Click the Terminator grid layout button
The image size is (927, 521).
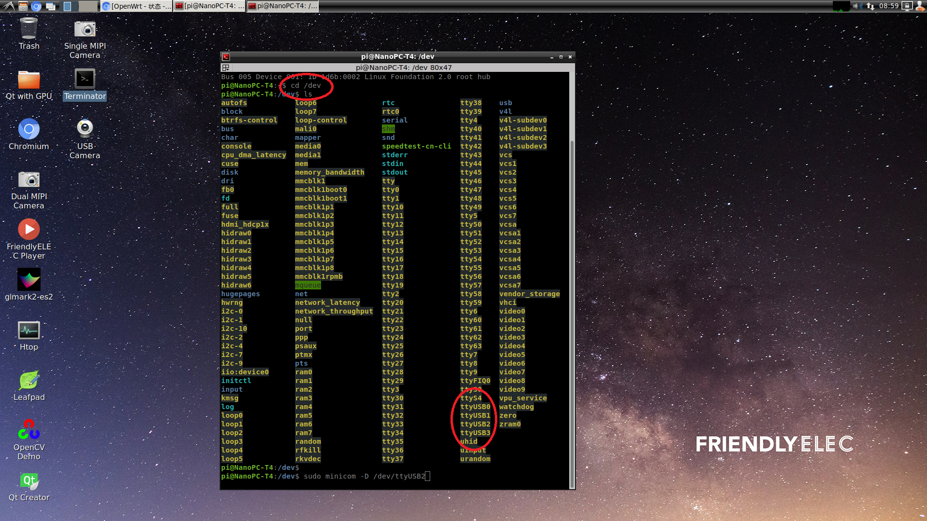click(225, 68)
